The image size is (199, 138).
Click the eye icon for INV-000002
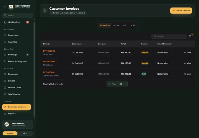coord(185,63)
